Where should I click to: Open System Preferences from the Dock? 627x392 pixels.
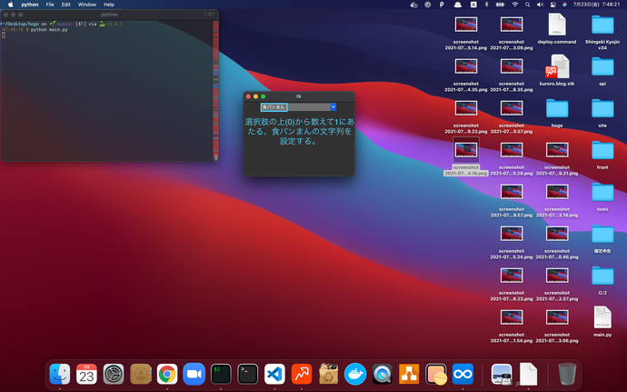point(114,374)
